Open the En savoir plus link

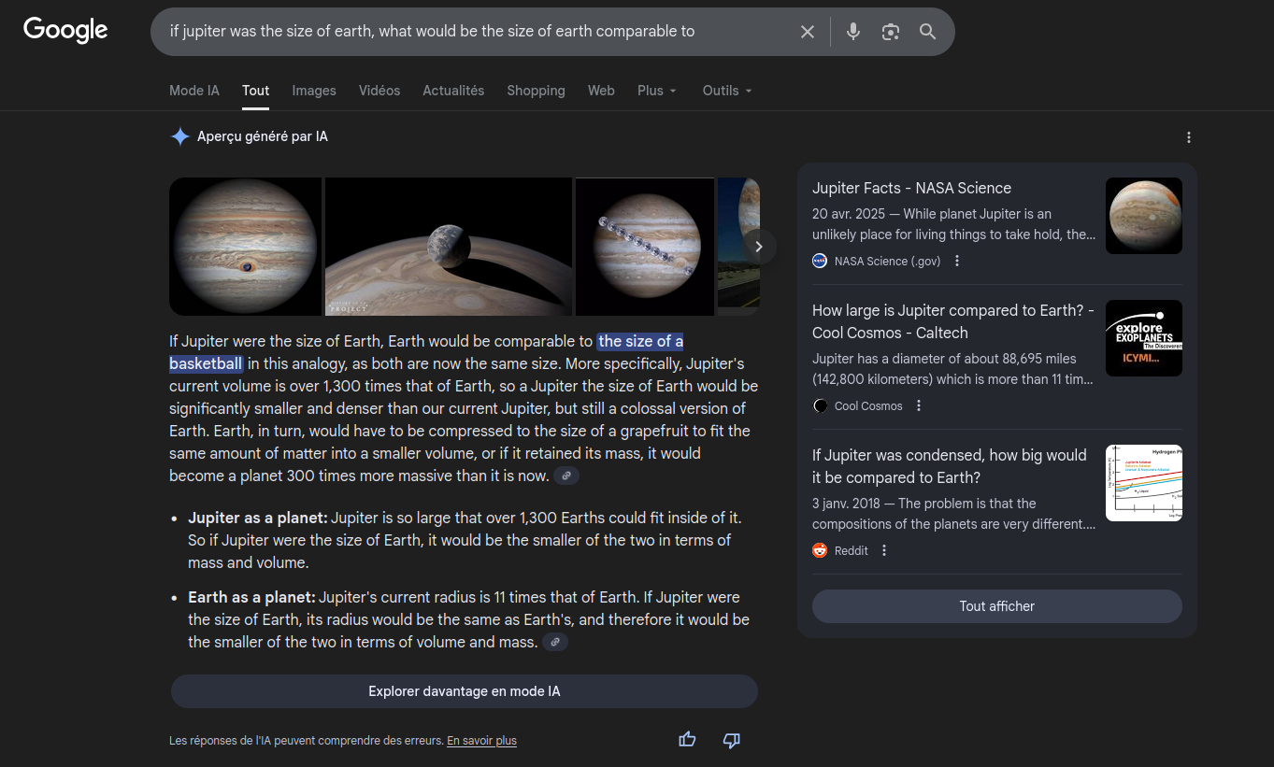coord(481,741)
